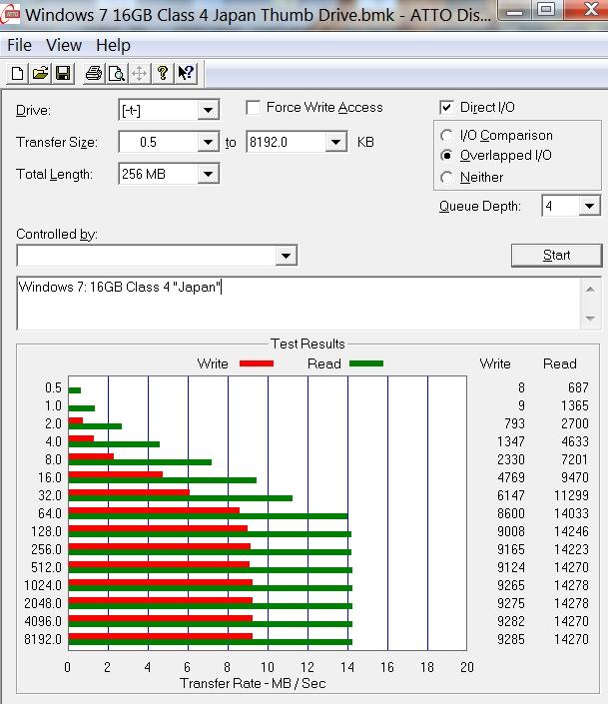Click in the description text box

299,304
